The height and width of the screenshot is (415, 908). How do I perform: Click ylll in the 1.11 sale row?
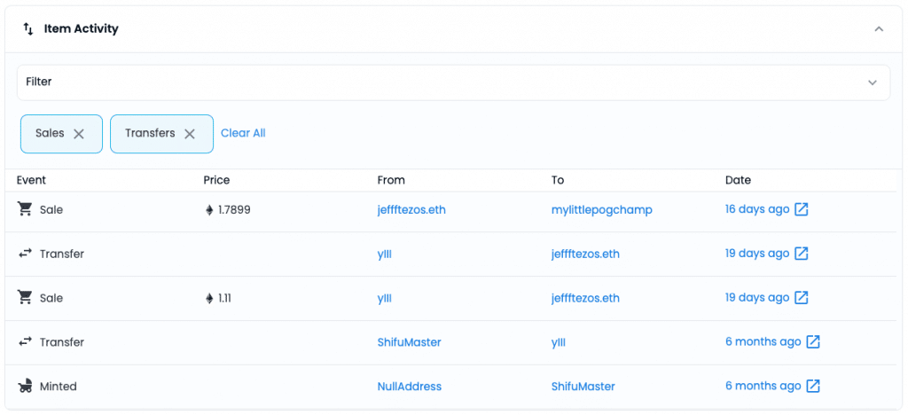[384, 298]
